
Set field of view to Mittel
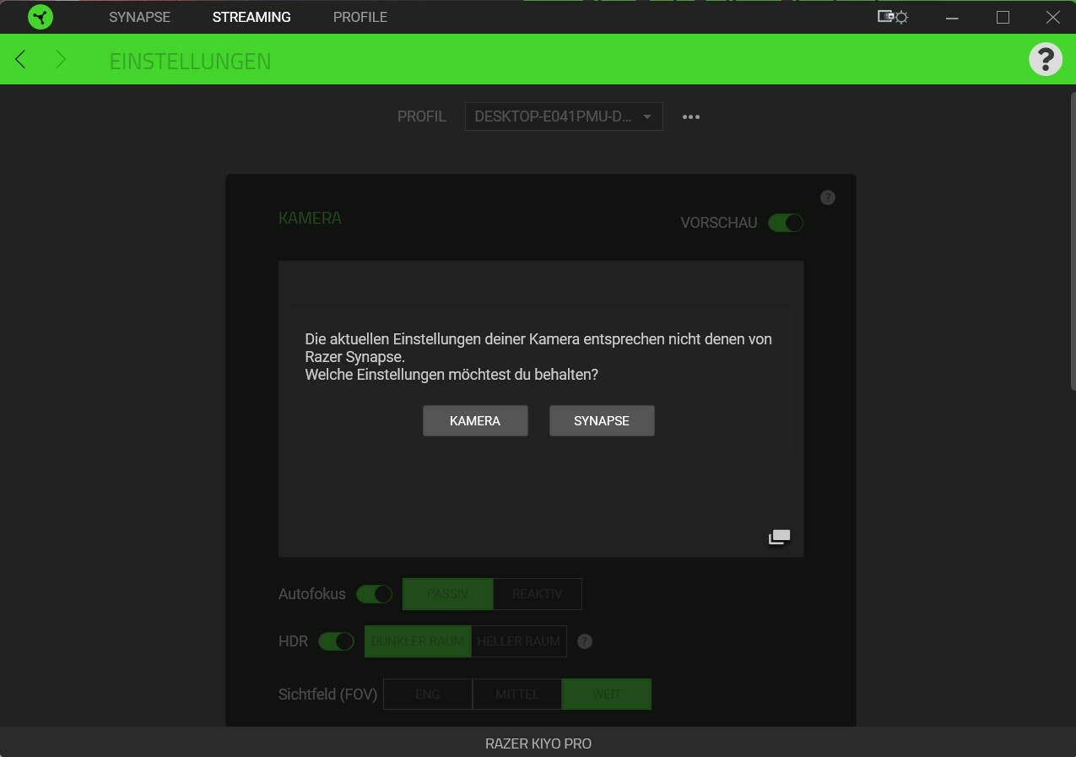[x=517, y=695]
